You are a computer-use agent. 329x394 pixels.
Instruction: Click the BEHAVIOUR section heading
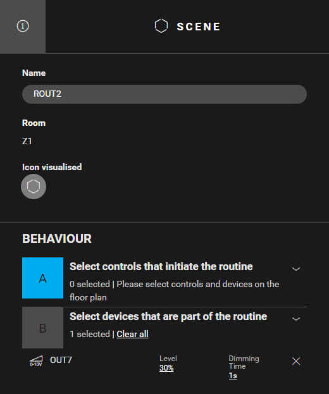(57, 238)
